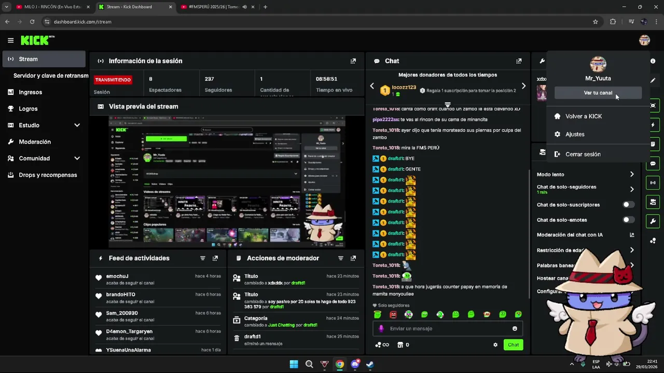664x373 pixels.
Task: Pop out the Acciones de moderador panel
Action: (x=353, y=258)
